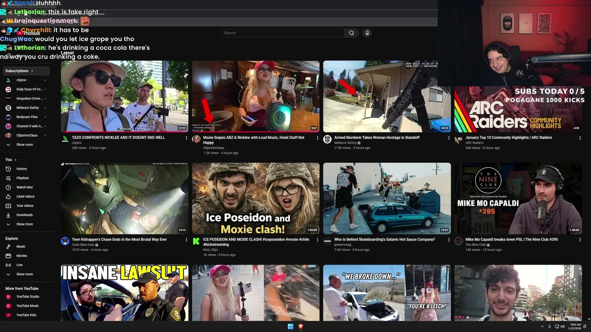Open ClipsVonClaus in Subscriptions list
Image resolution: width=591 pixels, height=332 pixels.
[27, 136]
